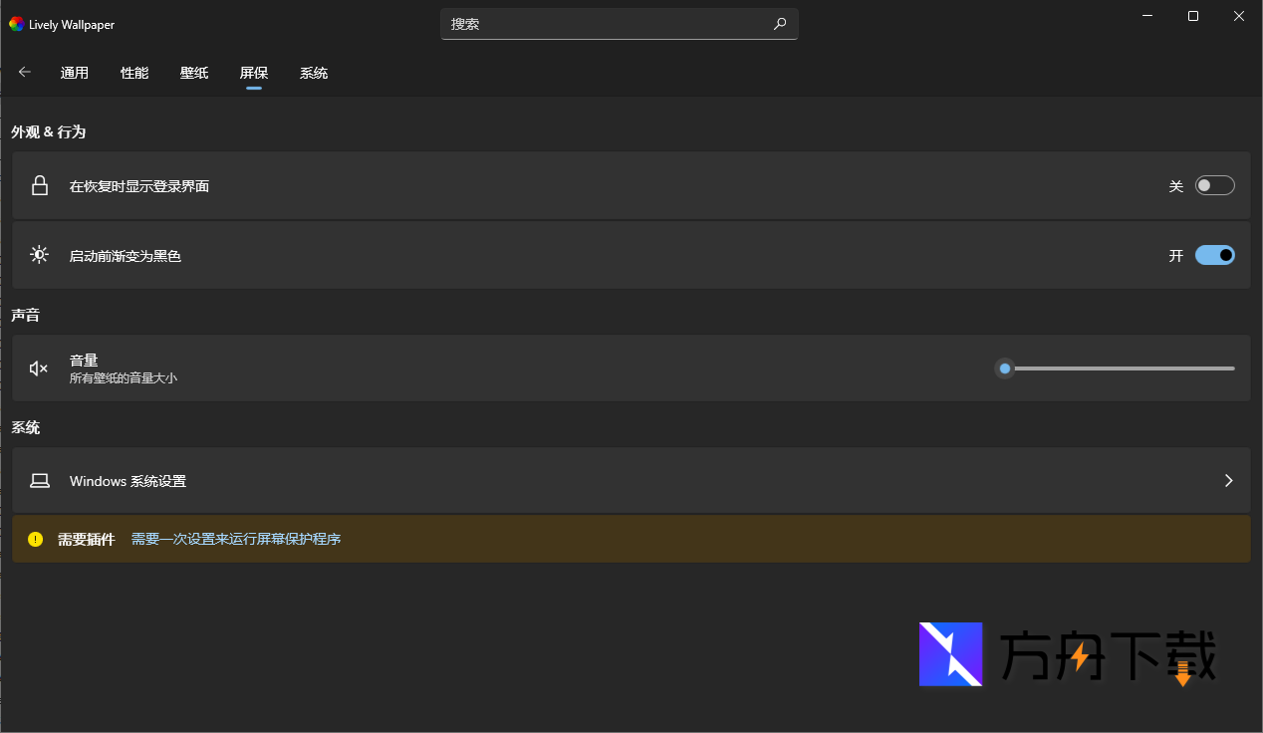This screenshot has height=733, width=1263.
Task: Click the muted speaker icon beside 音量
Action: [40, 368]
